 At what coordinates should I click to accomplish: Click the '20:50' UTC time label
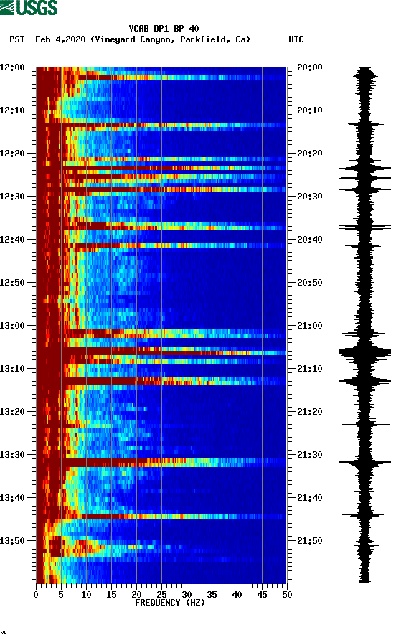tap(310, 283)
